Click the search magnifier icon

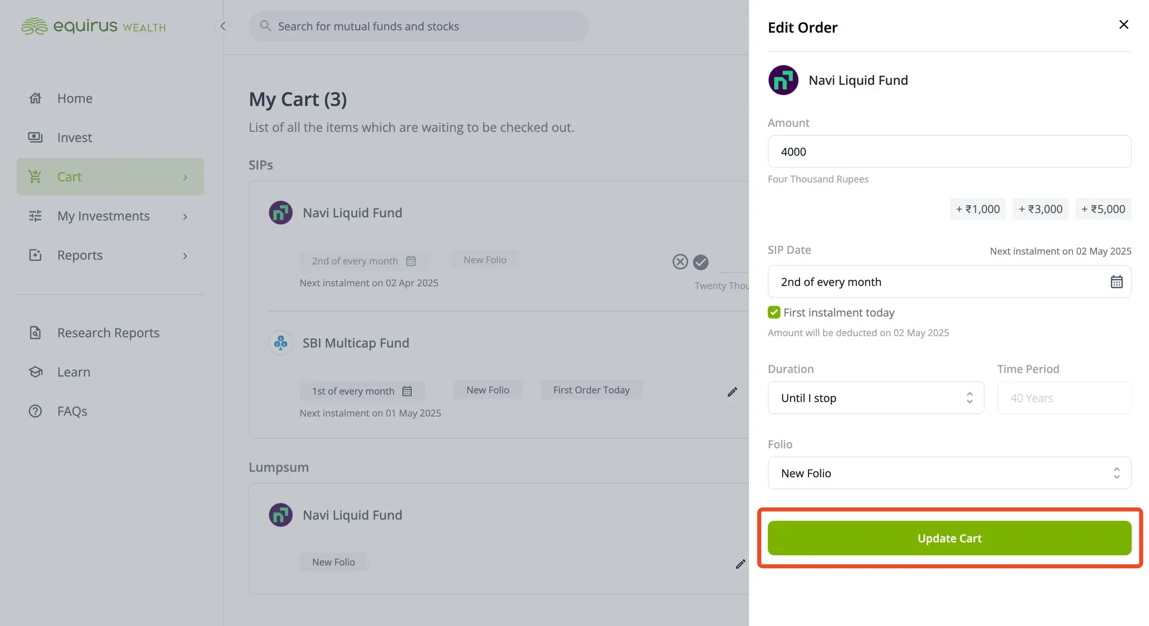coord(265,26)
